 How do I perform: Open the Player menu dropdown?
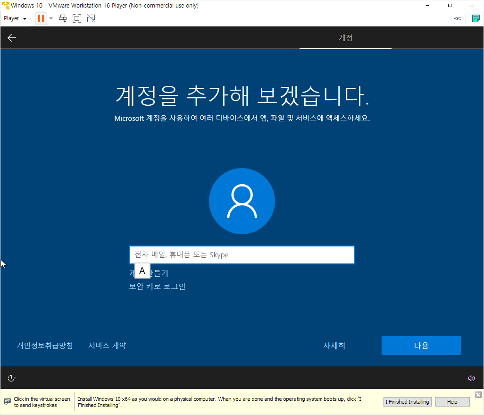(15, 18)
